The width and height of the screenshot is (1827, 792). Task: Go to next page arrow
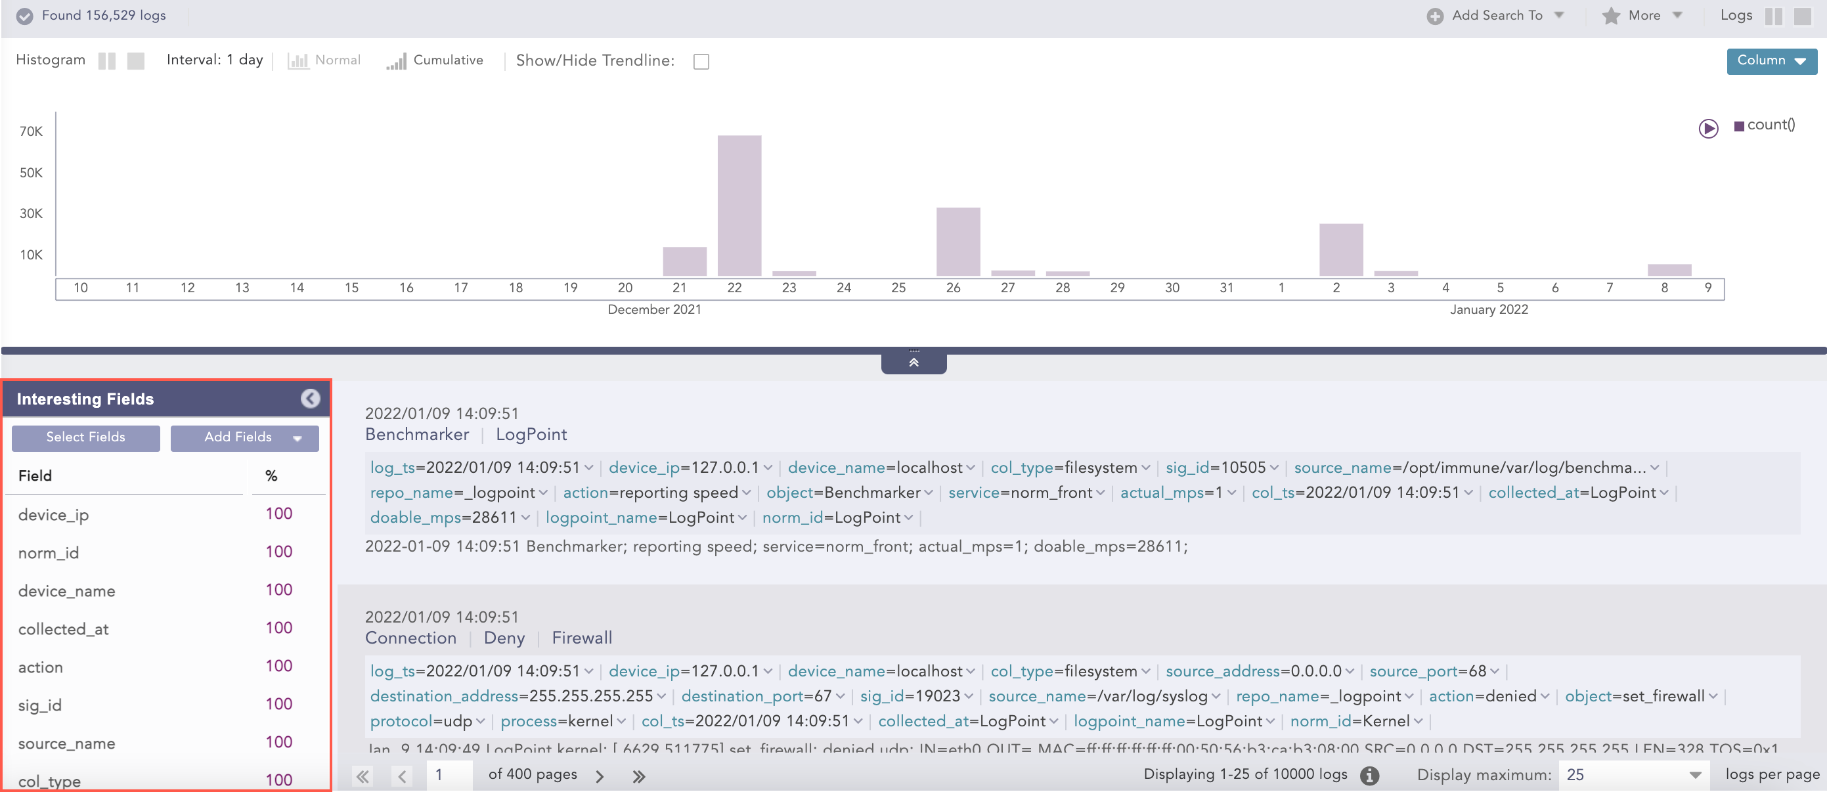600,776
